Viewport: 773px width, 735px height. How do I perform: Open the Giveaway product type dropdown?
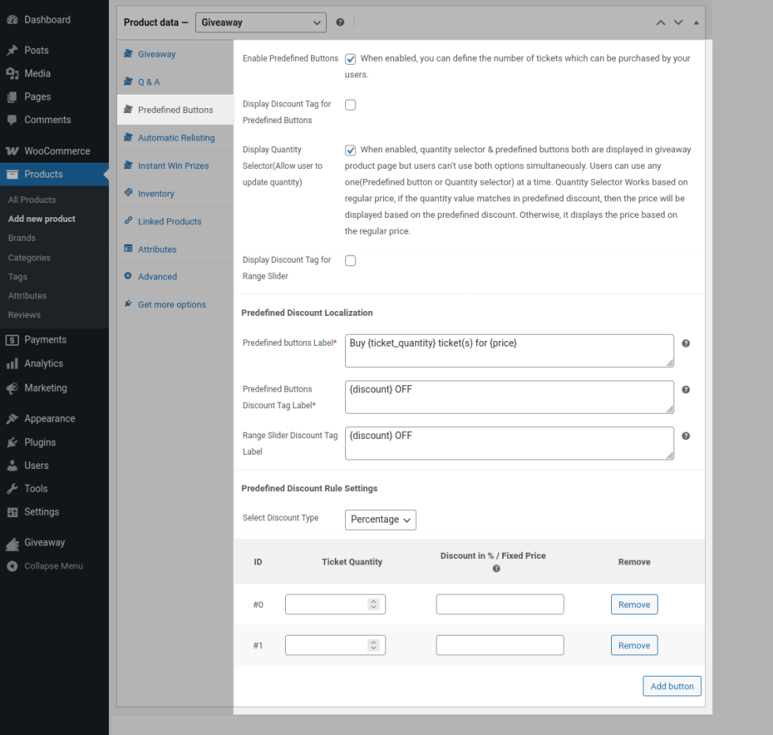click(261, 22)
